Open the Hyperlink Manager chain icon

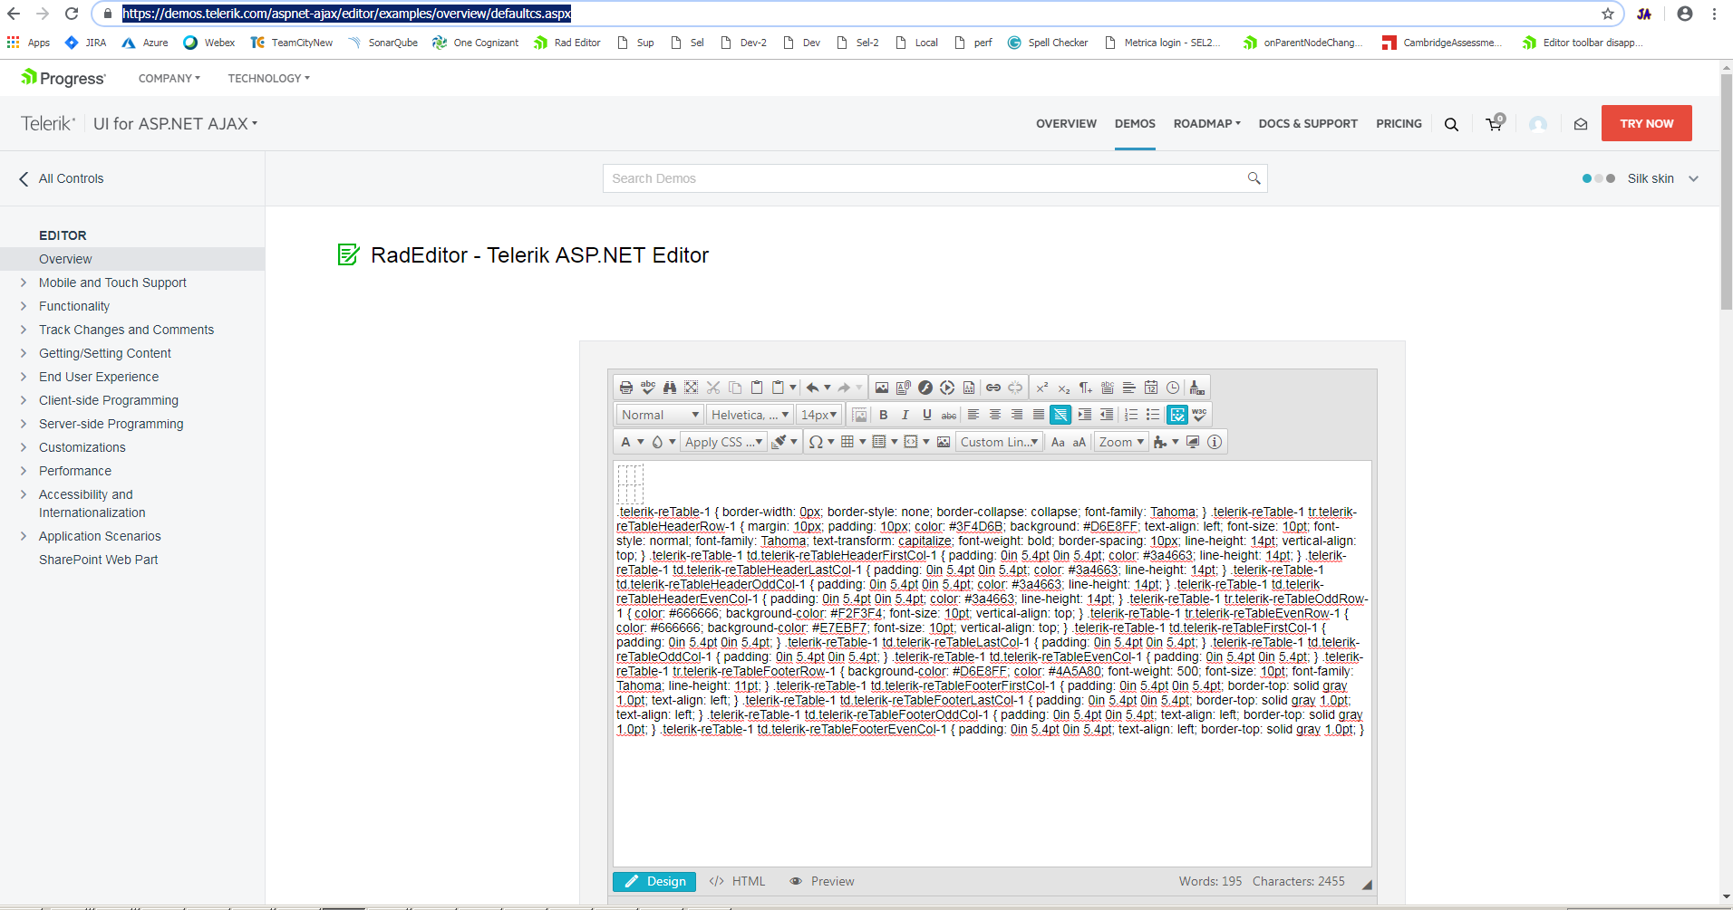(x=993, y=388)
